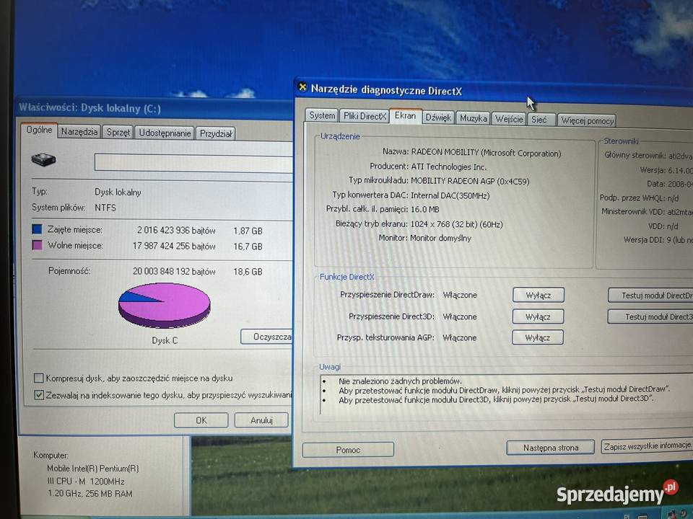This screenshot has width=693, height=519.
Task: Go to the Sieć tab
Action: coord(541,120)
